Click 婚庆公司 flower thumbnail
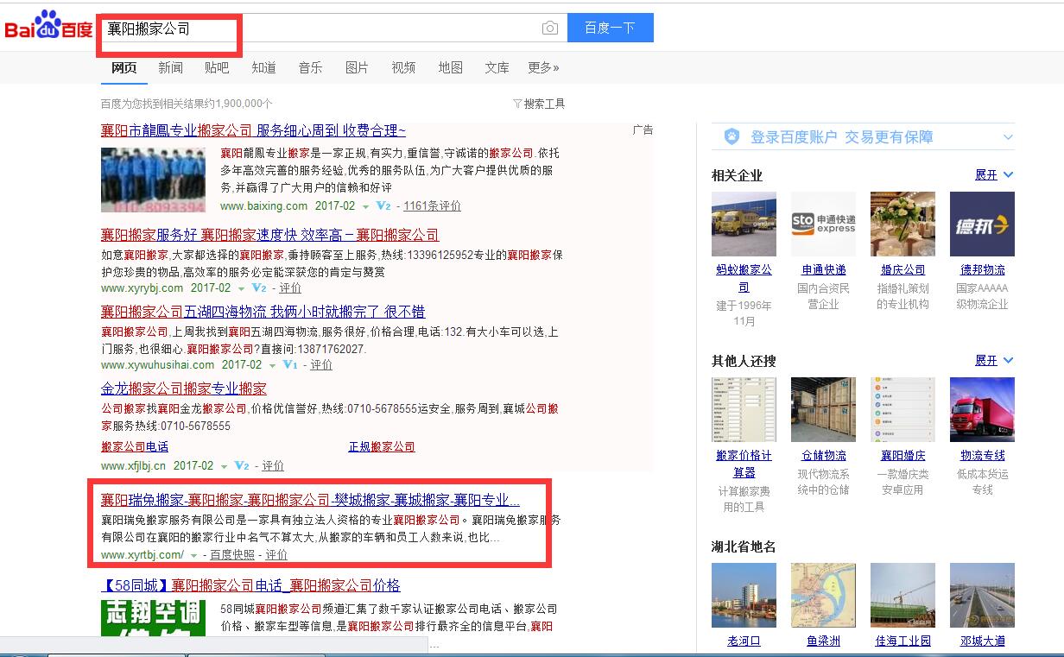 (x=902, y=224)
